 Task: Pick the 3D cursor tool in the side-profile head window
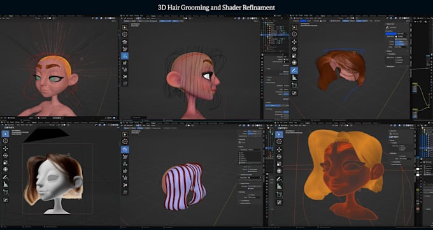pos(125,34)
